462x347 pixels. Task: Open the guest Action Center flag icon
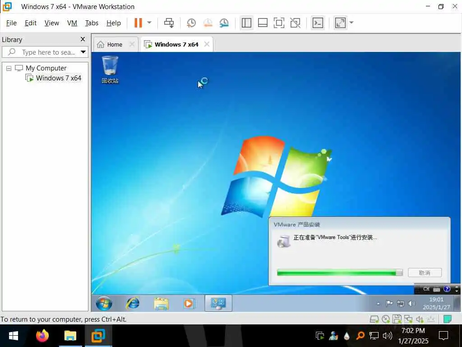point(389,303)
